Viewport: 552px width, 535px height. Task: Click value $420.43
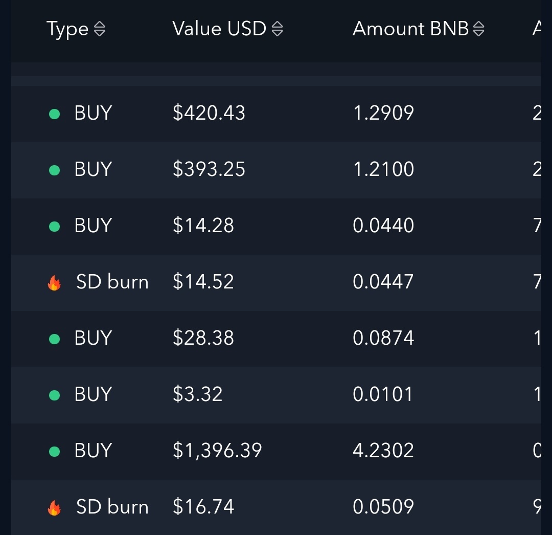tap(209, 113)
